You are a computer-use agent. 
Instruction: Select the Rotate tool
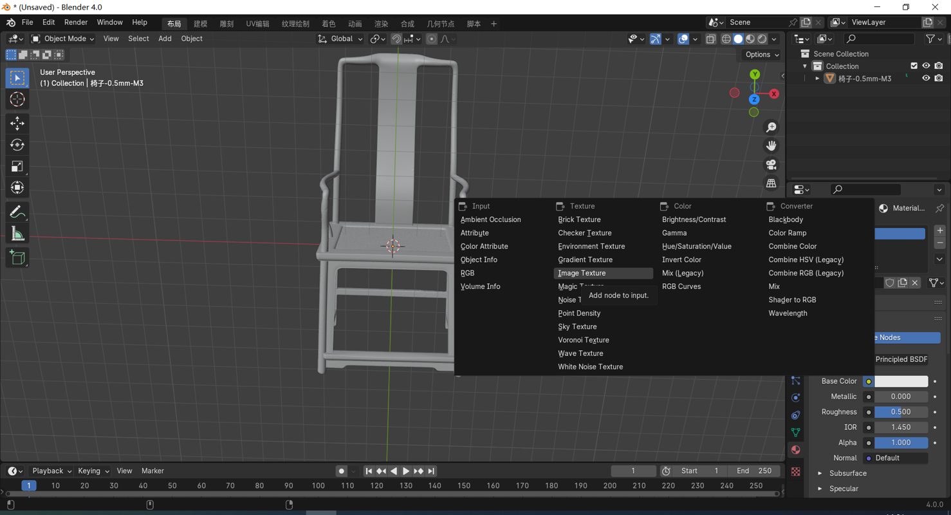(x=17, y=145)
